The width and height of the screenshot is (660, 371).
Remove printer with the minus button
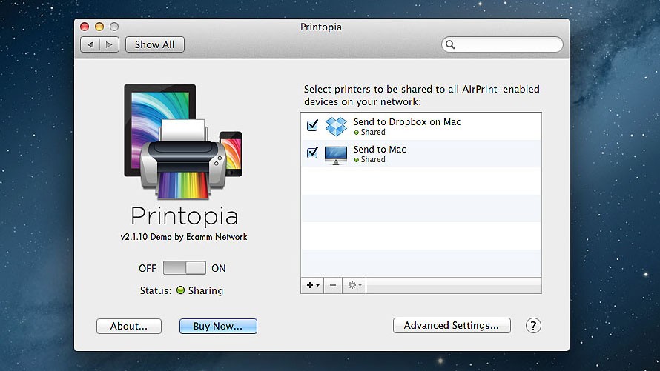click(x=332, y=285)
